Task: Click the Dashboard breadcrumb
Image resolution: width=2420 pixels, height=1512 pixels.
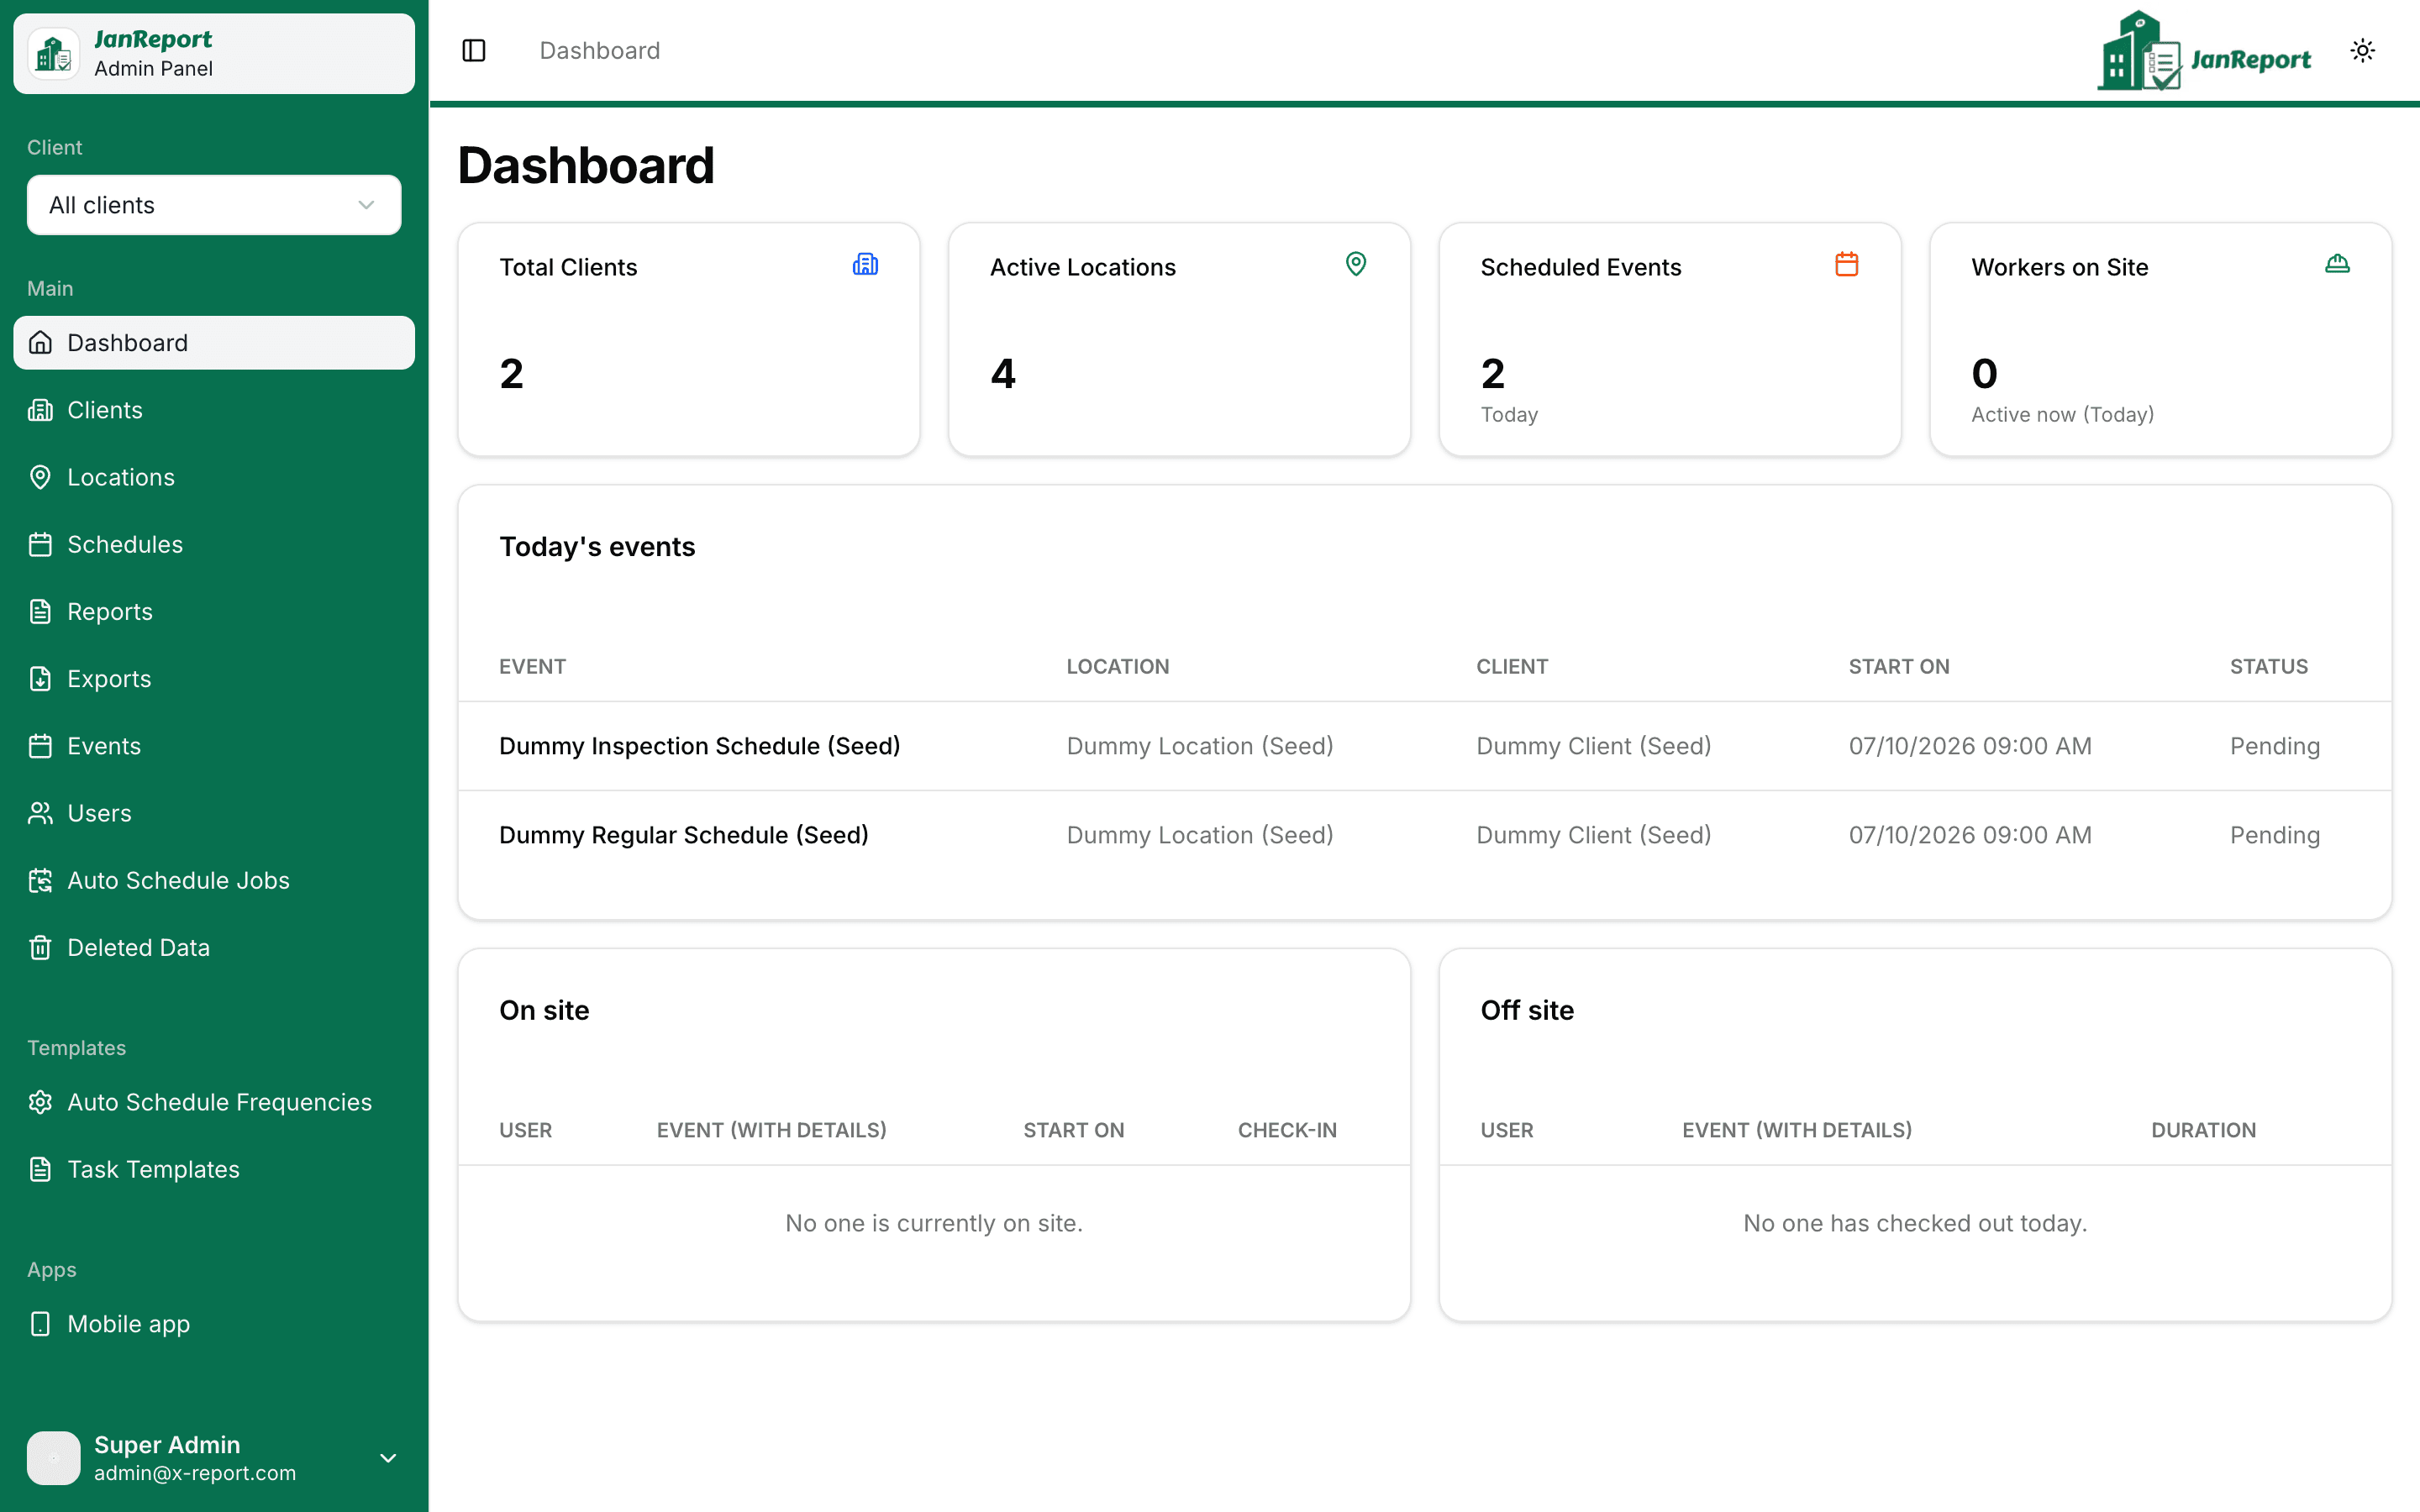Action: 600,51
